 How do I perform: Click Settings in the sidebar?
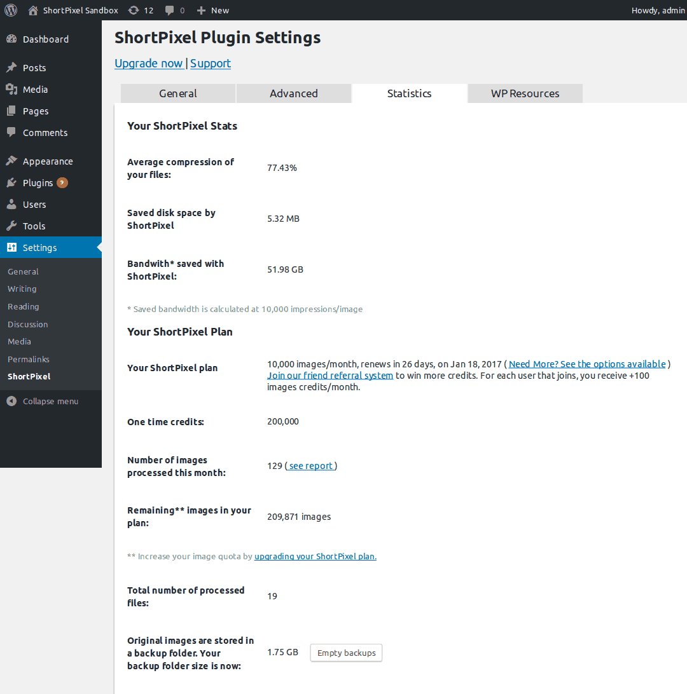[x=51, y=247]
